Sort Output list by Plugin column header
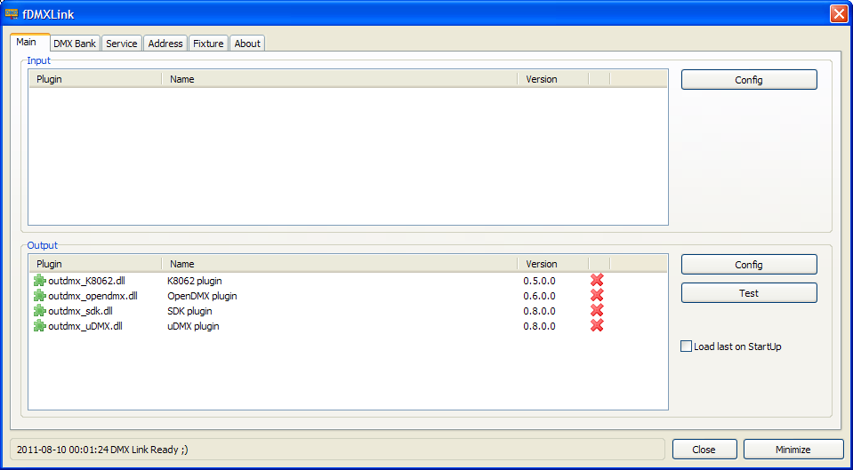The height and width of the screenshot is (470, 853). (x=95, y=264)
